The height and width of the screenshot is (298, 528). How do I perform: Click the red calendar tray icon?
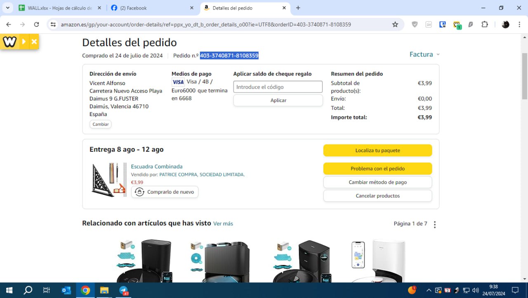[x=448, y=290]
